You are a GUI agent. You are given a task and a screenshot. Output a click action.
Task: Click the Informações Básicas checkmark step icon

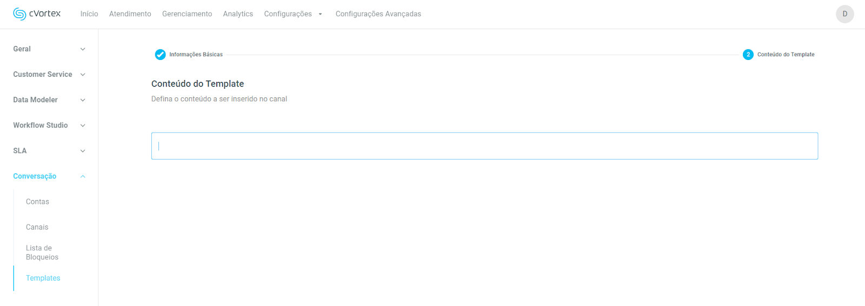pyautogui.click(x=160, y=55)
